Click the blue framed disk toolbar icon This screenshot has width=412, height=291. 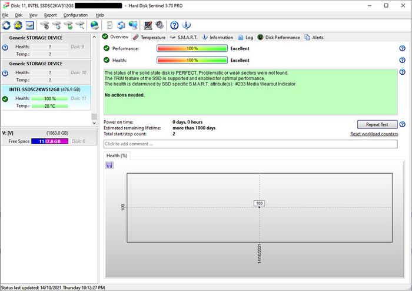pyautogui.click(x=29, y=25)
